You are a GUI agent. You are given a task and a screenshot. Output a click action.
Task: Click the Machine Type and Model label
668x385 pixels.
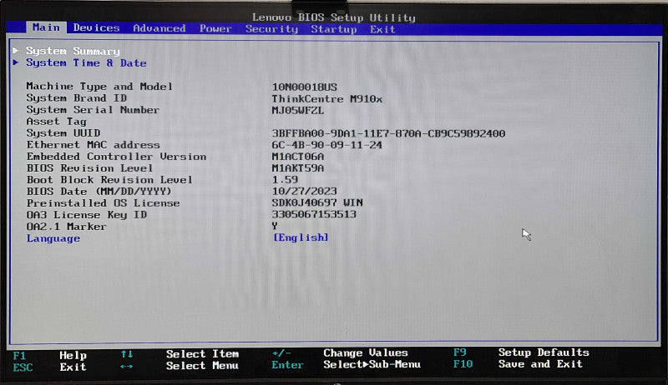pyautogui.click(x=99, y=87)
